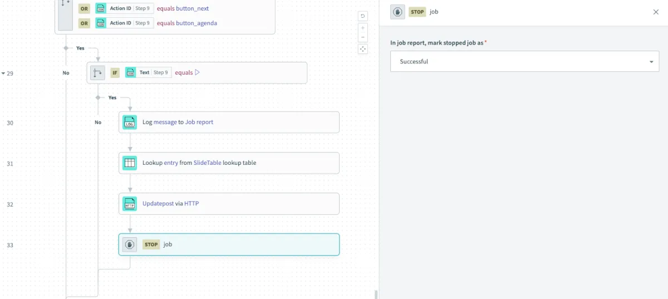
Task: Click the play triangle after equals in step 29
Action: (x=197, y=72)
